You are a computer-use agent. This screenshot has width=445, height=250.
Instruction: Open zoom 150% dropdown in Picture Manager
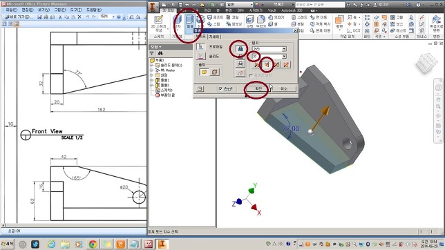click(x=113, y=17)
